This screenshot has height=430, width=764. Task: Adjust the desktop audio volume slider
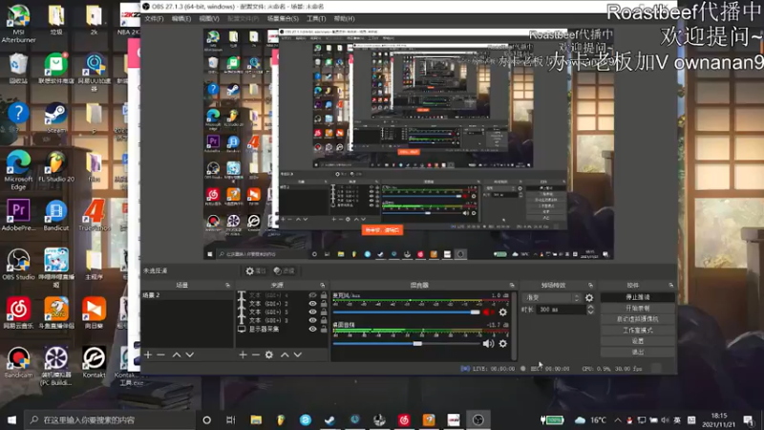[x=407, y=344]
